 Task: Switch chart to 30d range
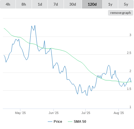click(73, 4)
